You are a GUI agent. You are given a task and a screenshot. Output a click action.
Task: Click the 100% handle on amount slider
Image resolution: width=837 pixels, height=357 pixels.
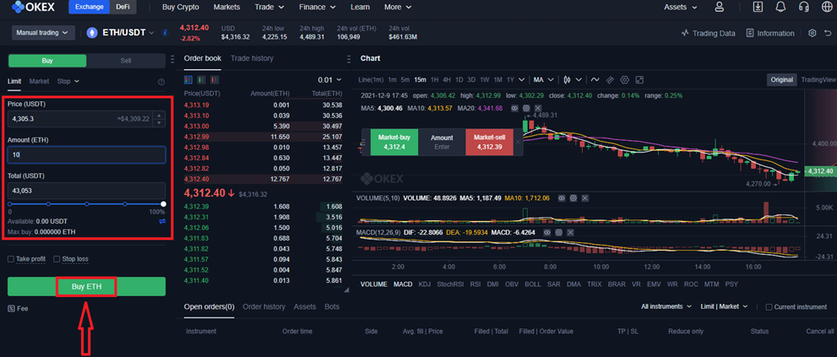tap(163, 204)
